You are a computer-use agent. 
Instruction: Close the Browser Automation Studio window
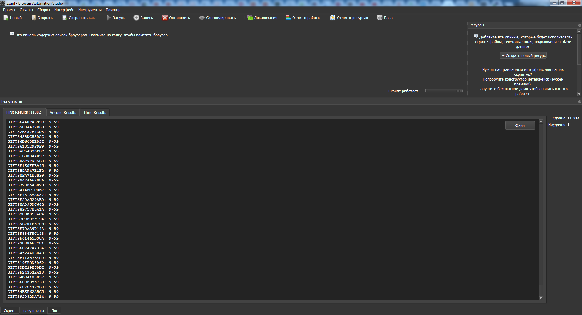point(574,3)
